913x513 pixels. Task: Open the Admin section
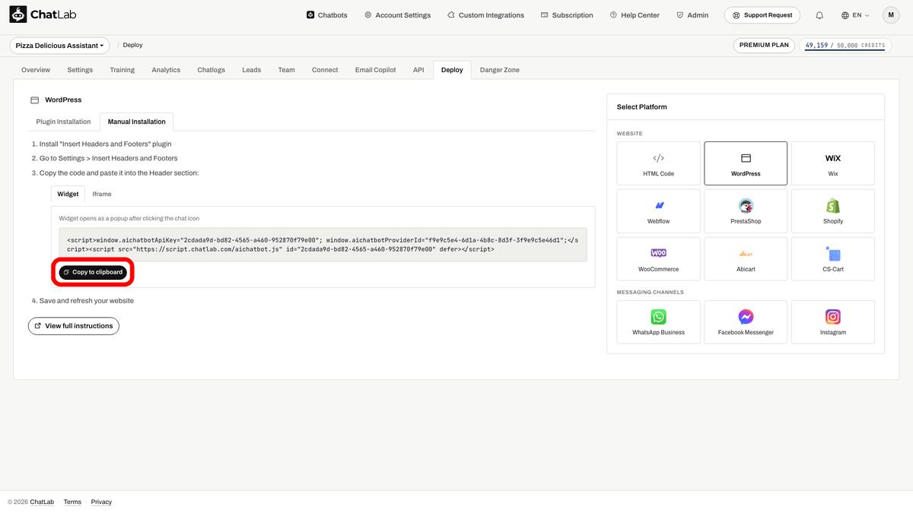point(692,15)
